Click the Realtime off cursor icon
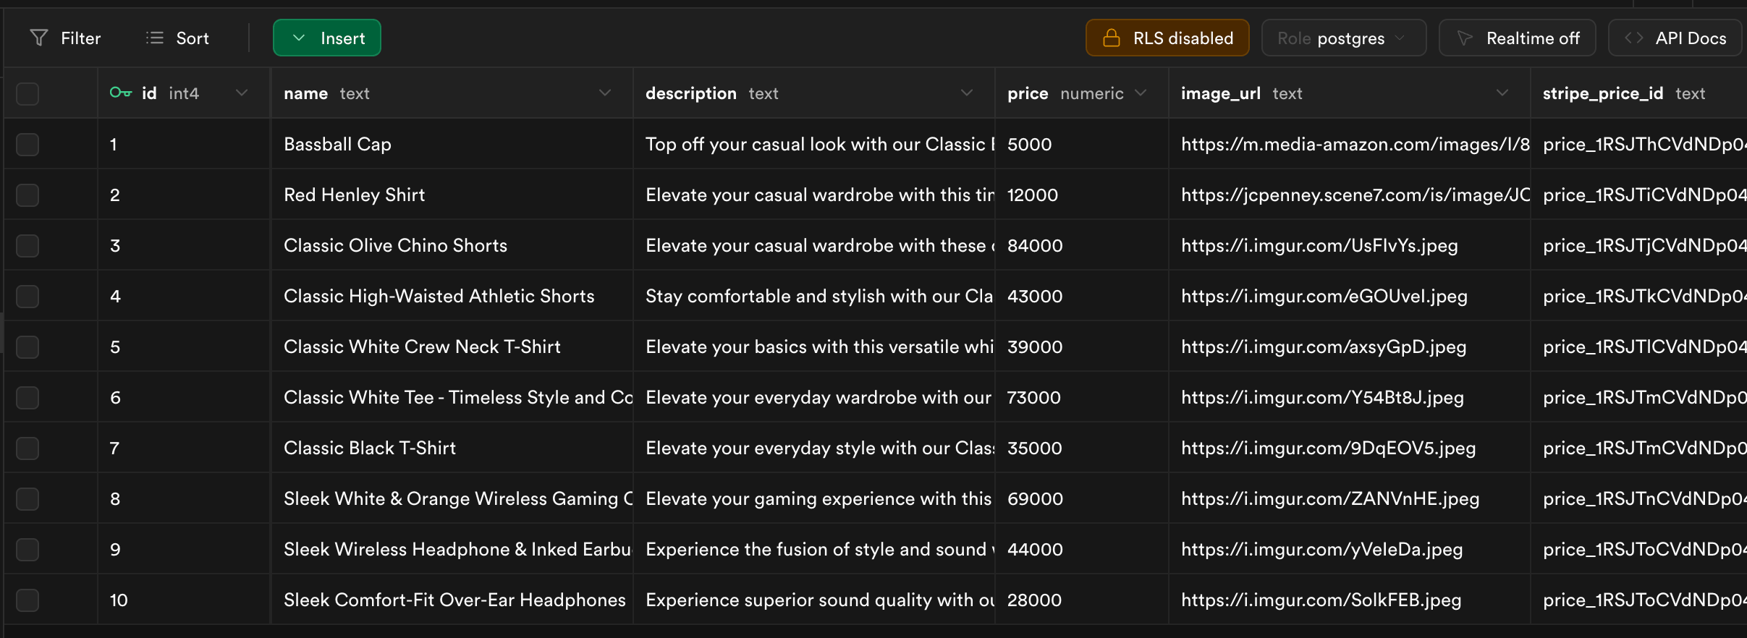The height and width of the screenshot is (638, 1747). click(1465, 38)
